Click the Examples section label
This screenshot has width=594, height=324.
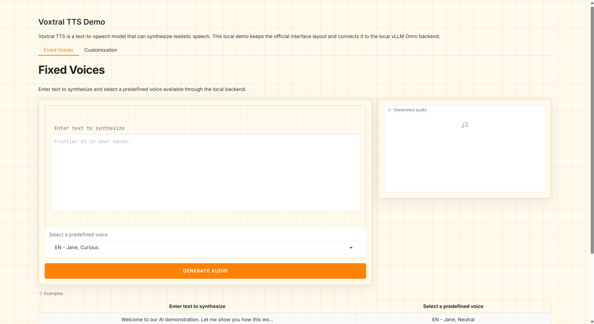53,294
